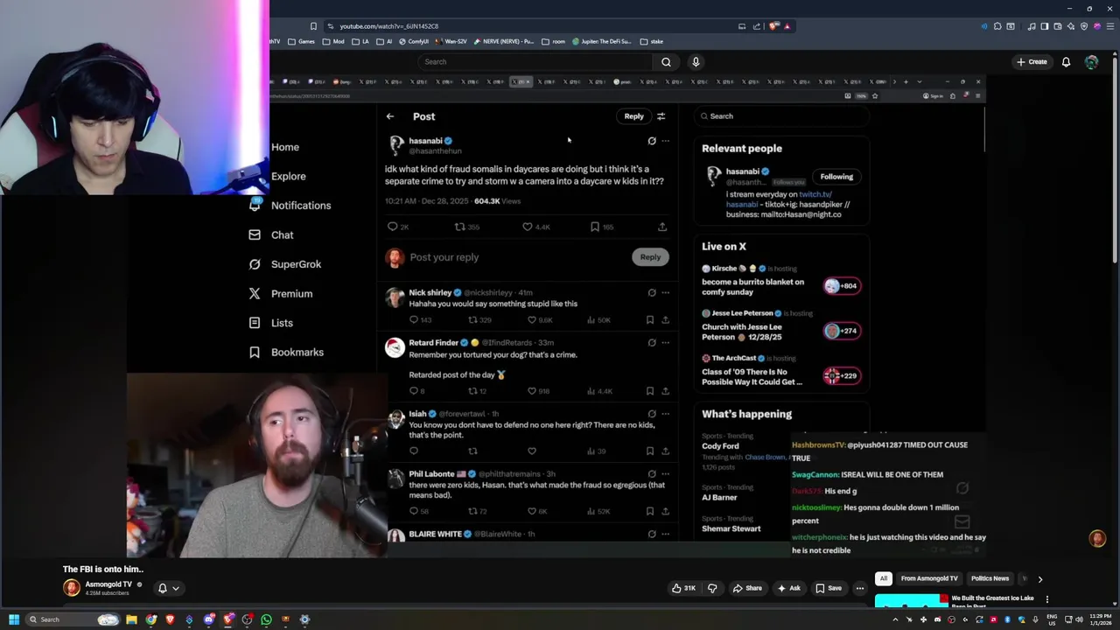The height and width of the screenshot is (630, 1120).
Task: Open the Games bookmarks folder
Action: (x=300, y=41)
